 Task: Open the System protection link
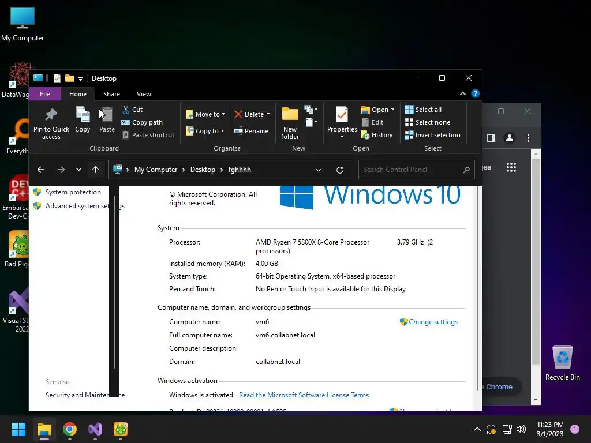click(73, 192)
